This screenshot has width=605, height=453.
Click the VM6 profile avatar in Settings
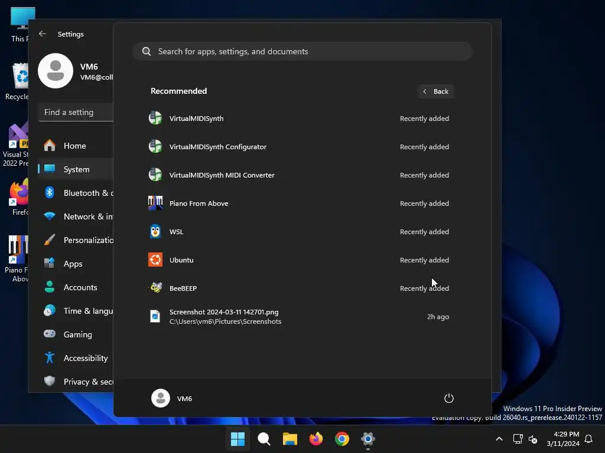pos(56,71)
